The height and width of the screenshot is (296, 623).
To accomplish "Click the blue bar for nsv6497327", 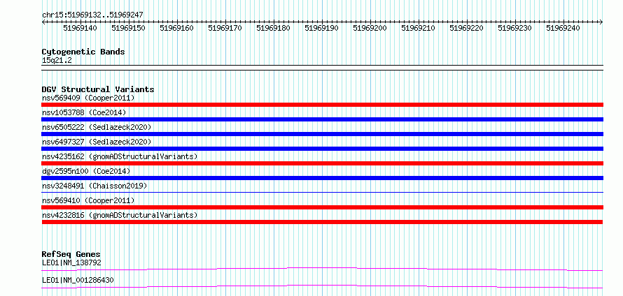I will click(322, 149).
